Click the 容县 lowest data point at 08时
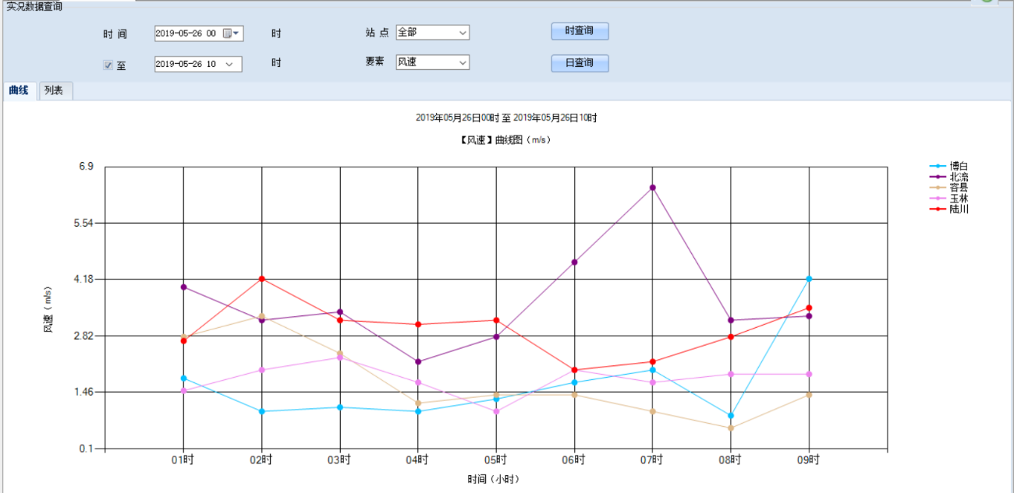The image size is (1014, 493). (x=731, y=428)
